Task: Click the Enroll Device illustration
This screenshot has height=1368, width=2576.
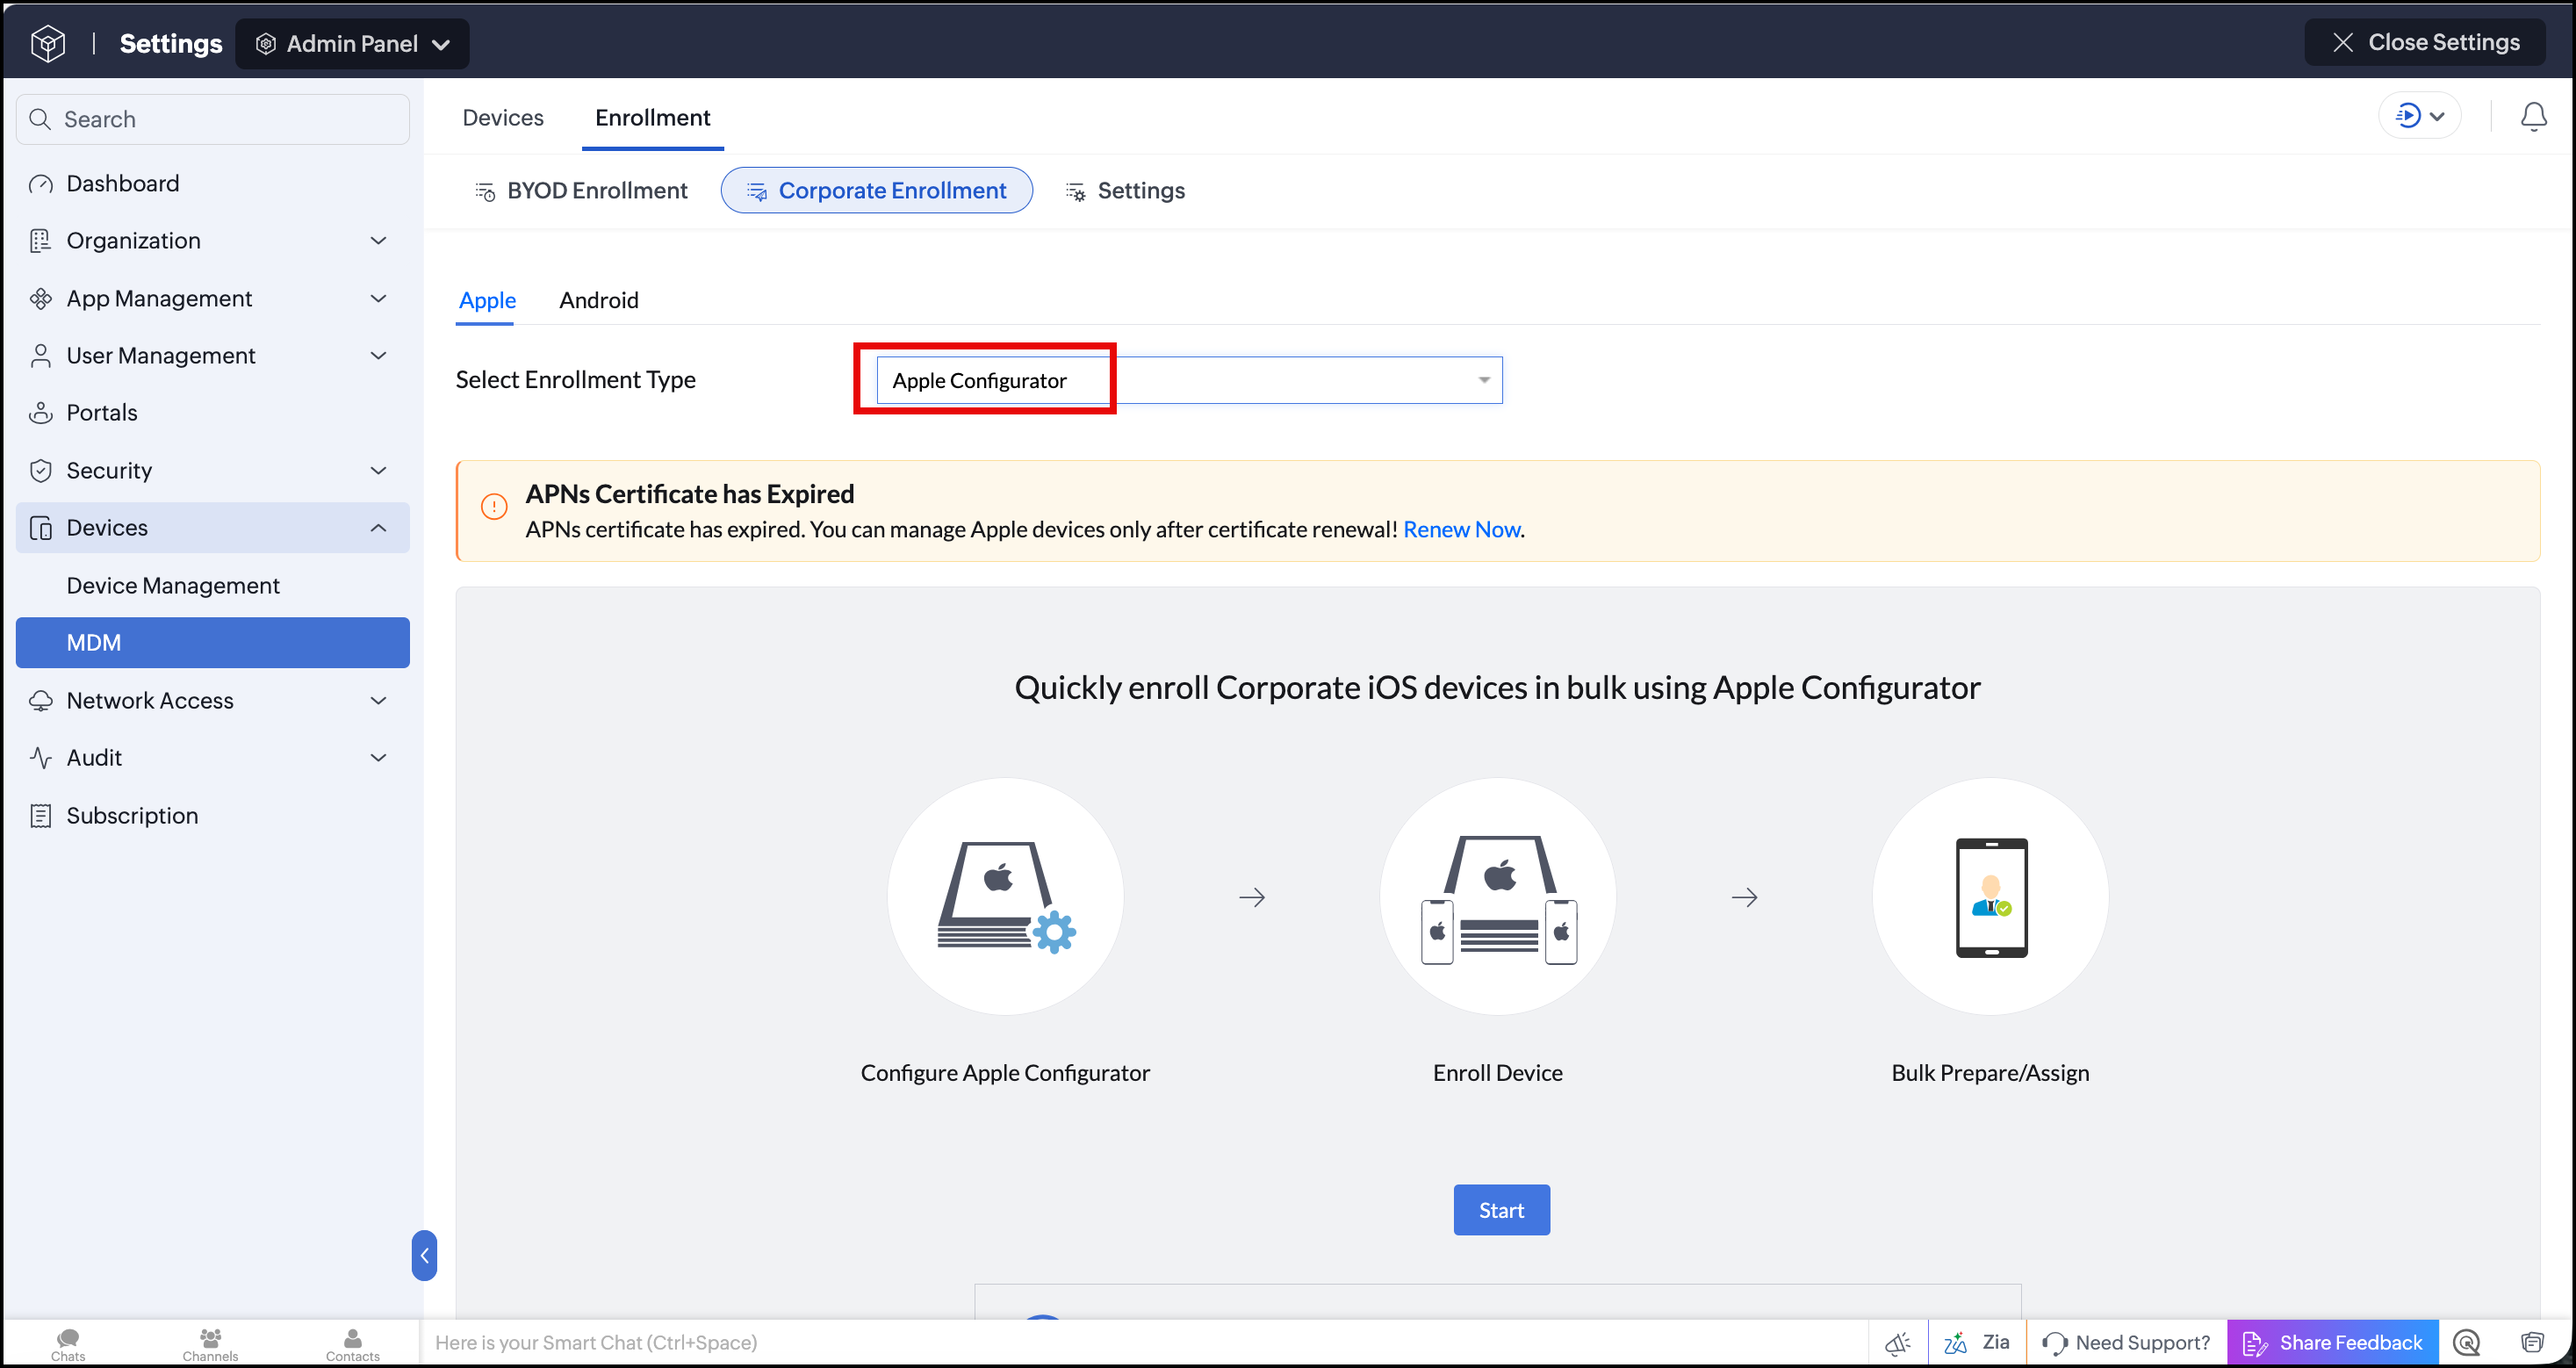Action: (x=1498, y=896)
